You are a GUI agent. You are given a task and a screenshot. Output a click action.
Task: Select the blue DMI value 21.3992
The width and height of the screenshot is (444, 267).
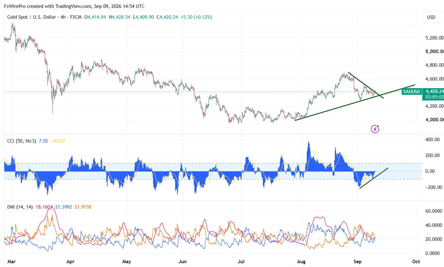pyautogui.click(x=63, y=207)
